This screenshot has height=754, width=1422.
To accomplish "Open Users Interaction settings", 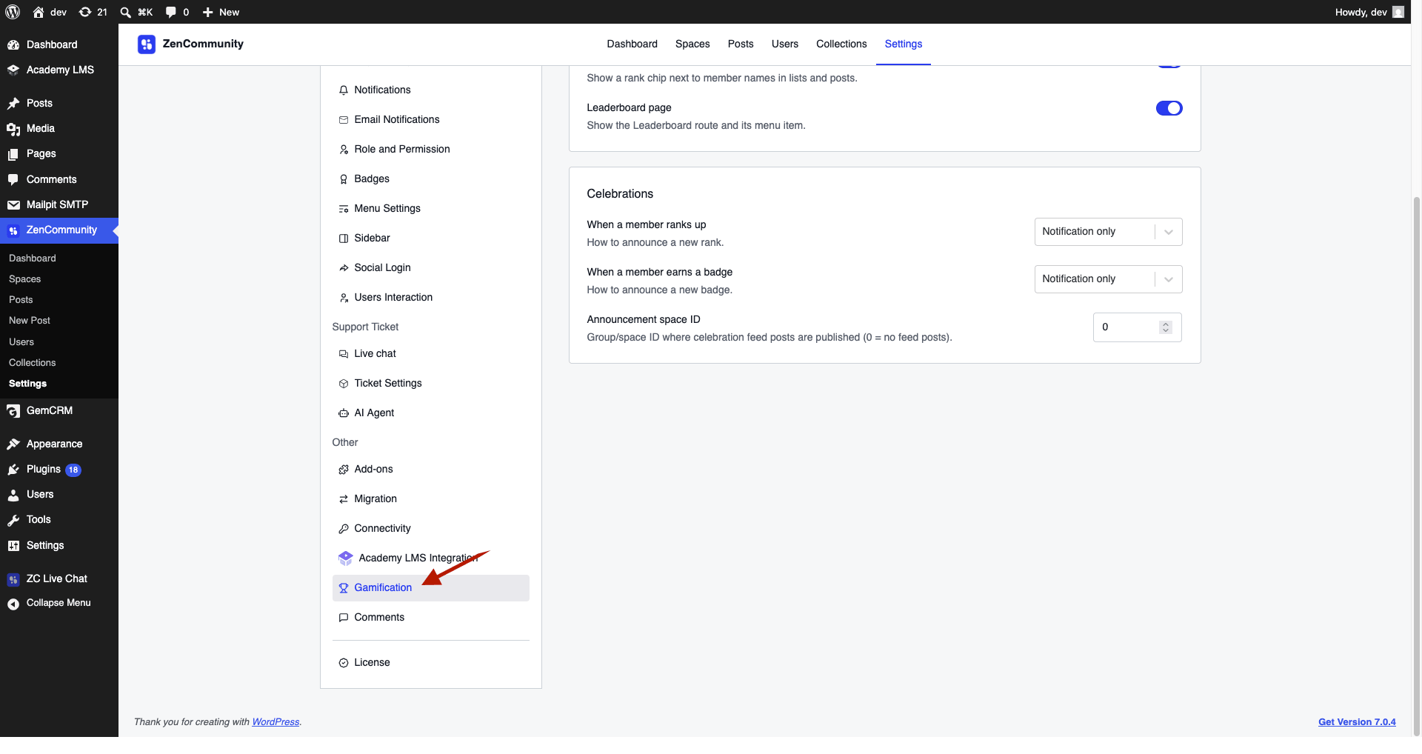I will [431, 298].
